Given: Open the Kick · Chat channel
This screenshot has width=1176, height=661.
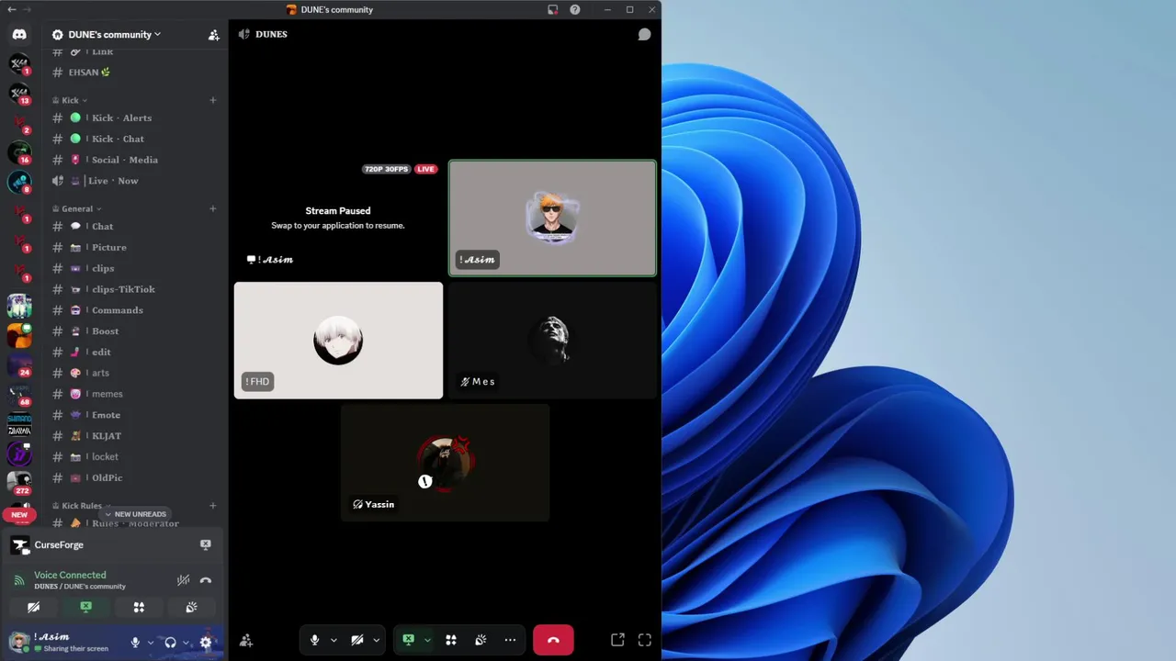Looking at the screenshot, I should point(135,139).
